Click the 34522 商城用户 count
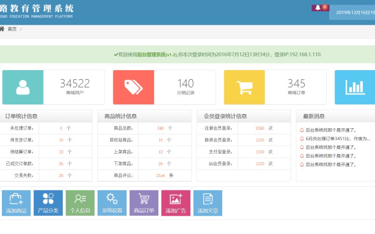This screenshot has width=375, height=234. pyautogui.click(x=75, y=84)
